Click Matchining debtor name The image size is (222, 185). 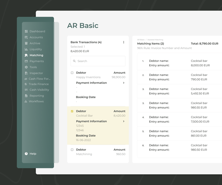pos(84,154)
